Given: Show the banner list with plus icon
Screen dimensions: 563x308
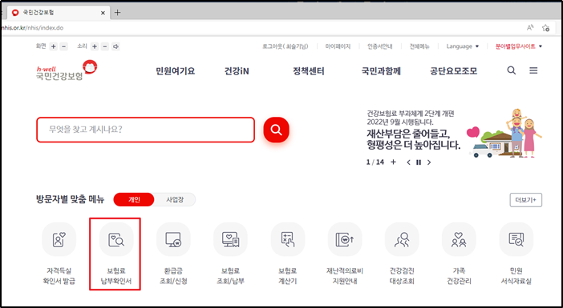Looking at the screenshot, I should pyautogui.click(x=393, y=162).
